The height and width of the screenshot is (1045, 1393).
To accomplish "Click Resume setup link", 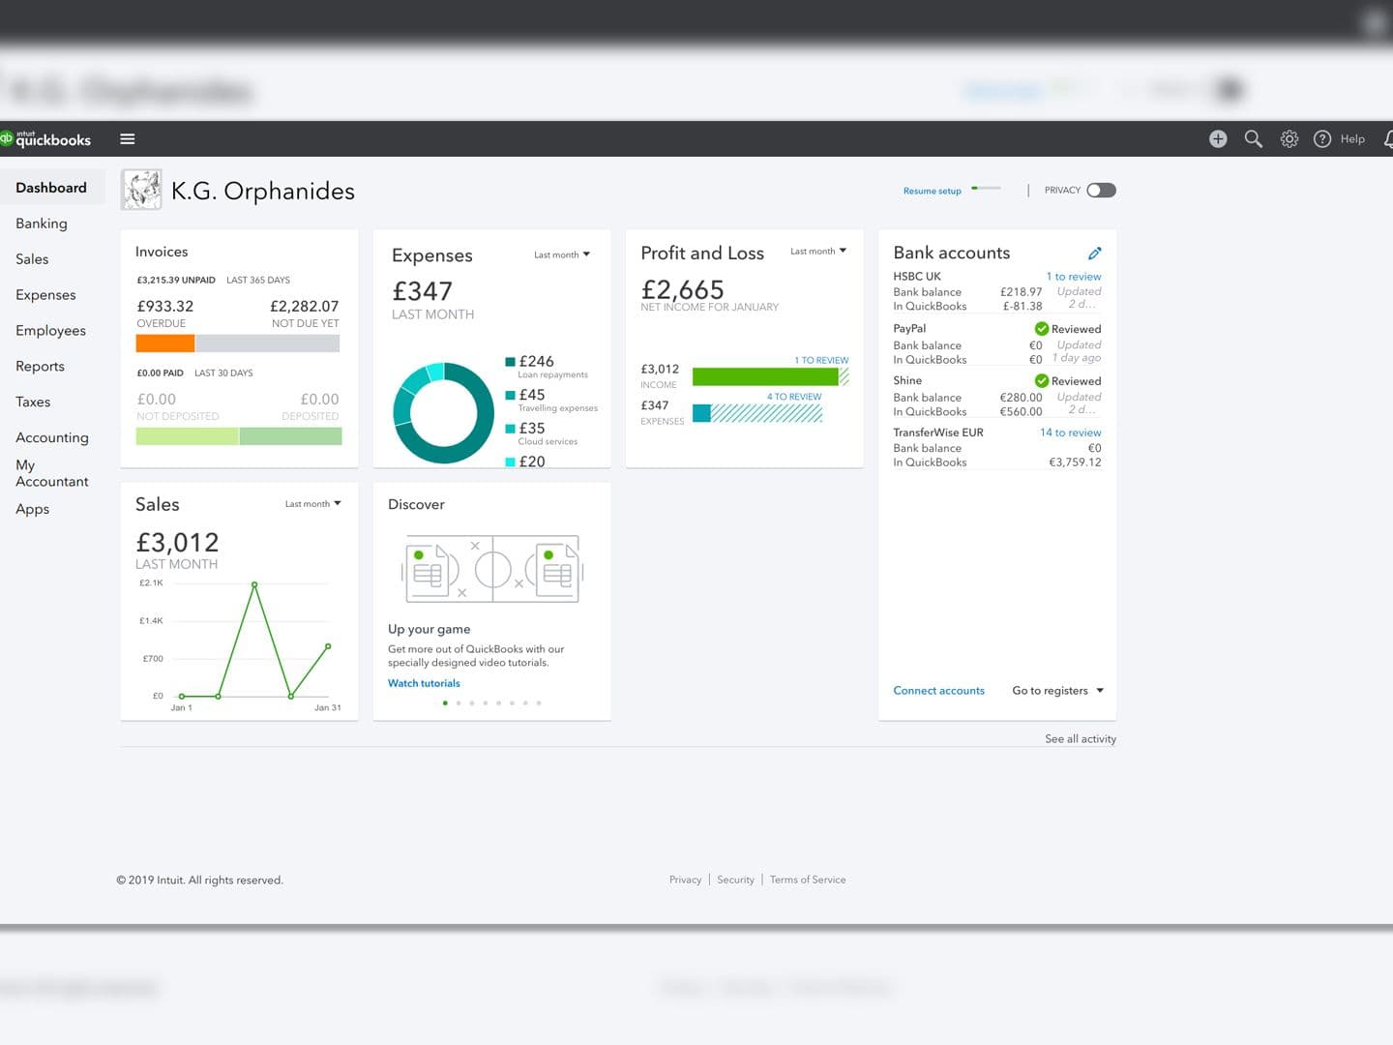I will coord(932,192).
